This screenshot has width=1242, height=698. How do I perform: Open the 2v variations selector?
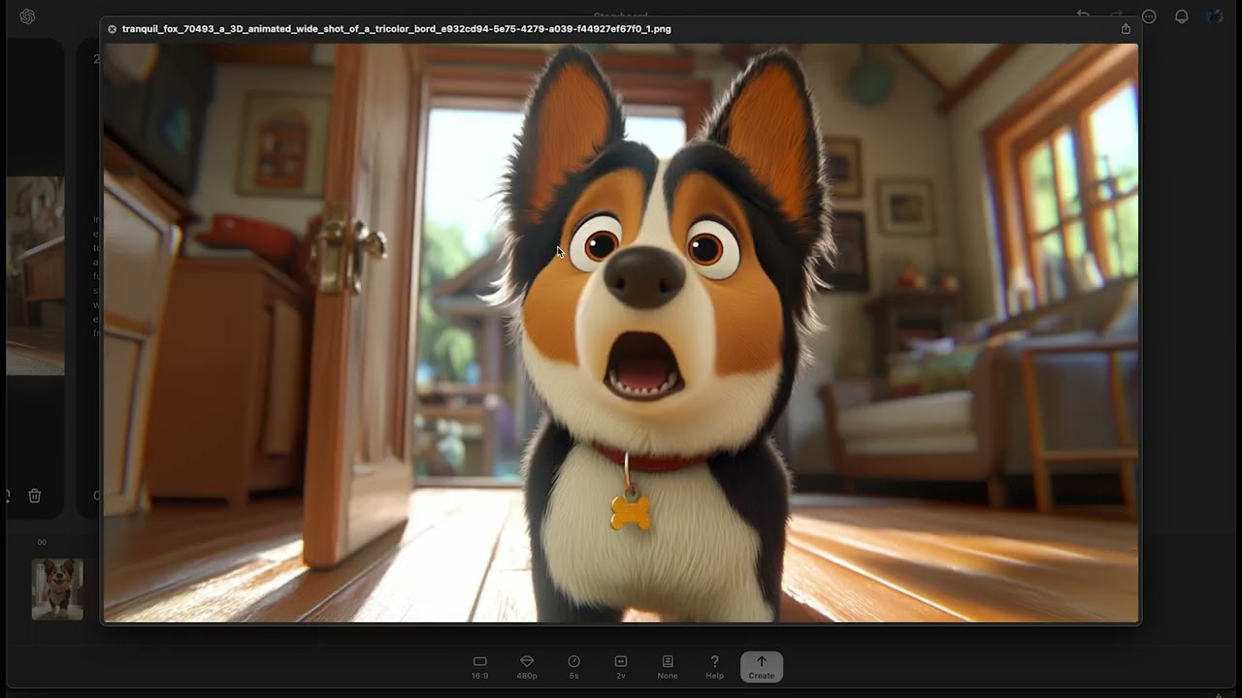[621, 667]
